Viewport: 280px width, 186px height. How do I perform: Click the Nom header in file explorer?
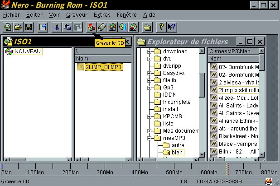(233, 59)
